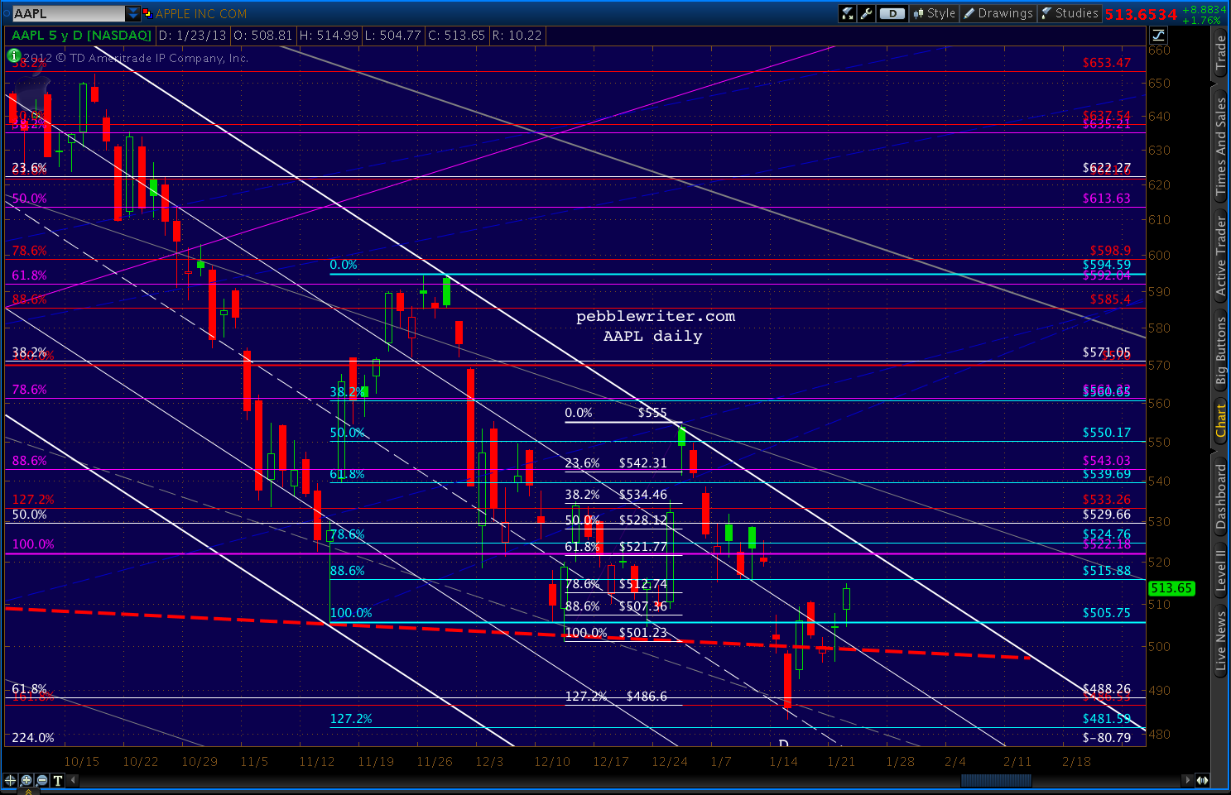The width and height of the screenshot is (1231, 795).
Task: Click the $542.31 retracement label
Action: (x=643, y=463)
